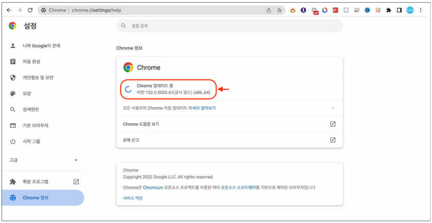
Task: Open external link icon for 문제 신고
Action: (333, 140)
